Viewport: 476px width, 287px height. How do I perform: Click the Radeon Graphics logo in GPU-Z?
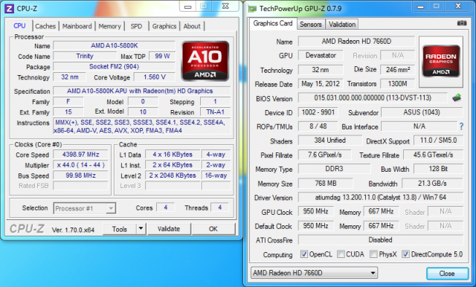click(x=441, y=62)
